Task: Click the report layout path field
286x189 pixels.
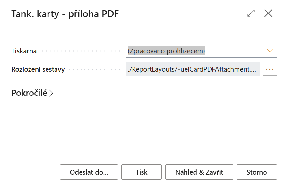Action: coord(192,69)
